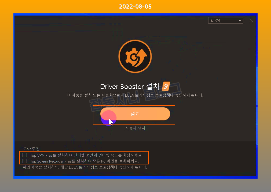271x192 pixels.
Task: Check the iTop Screen Recorder Free checkbox
Action: pos(25,161)
